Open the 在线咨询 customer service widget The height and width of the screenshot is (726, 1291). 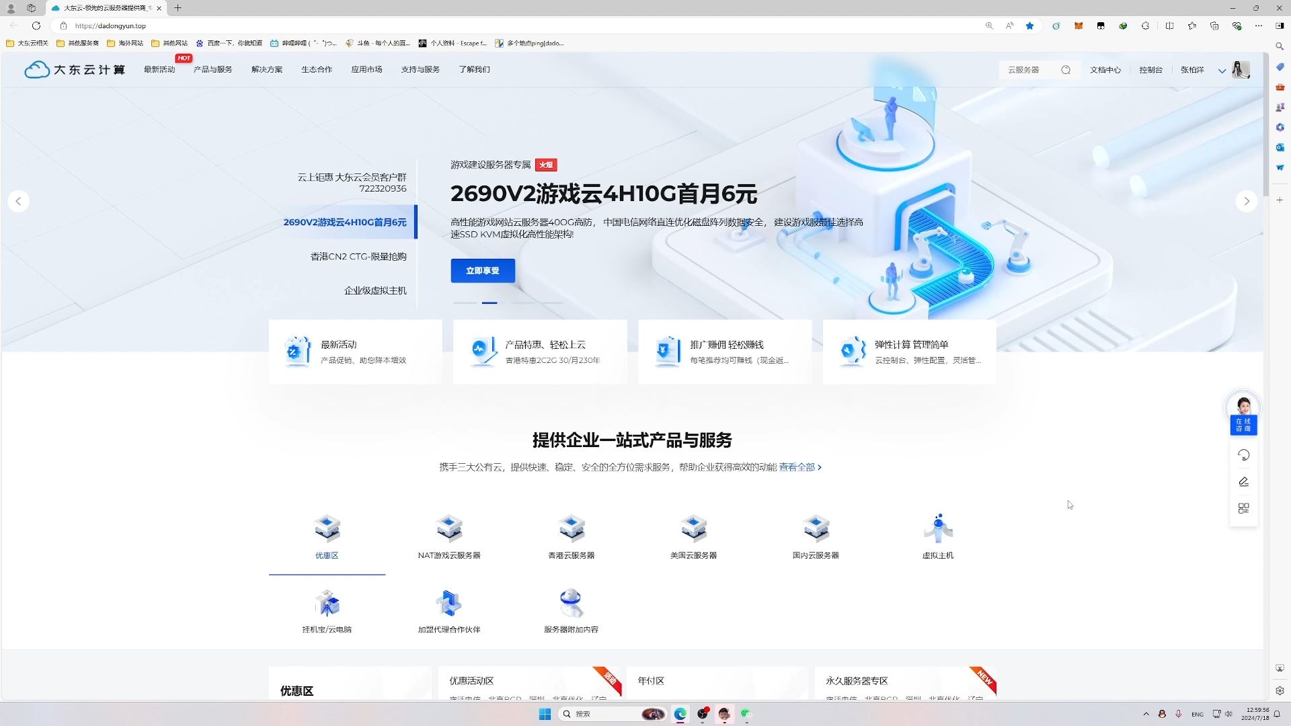1243,413
